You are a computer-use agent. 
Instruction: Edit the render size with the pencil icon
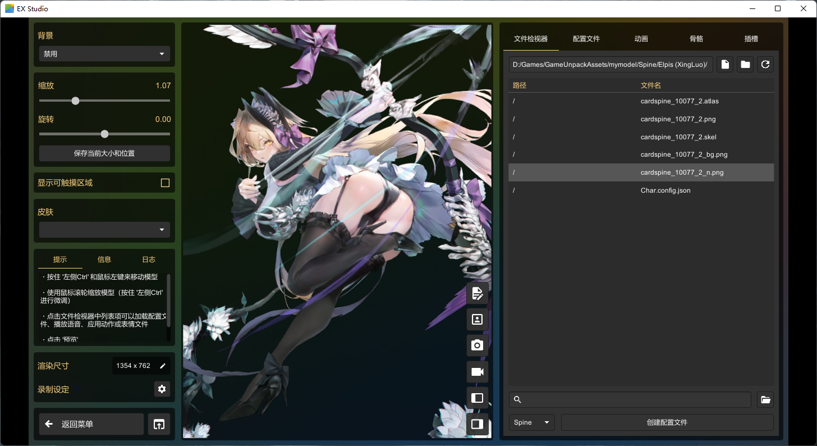point(163,366)
